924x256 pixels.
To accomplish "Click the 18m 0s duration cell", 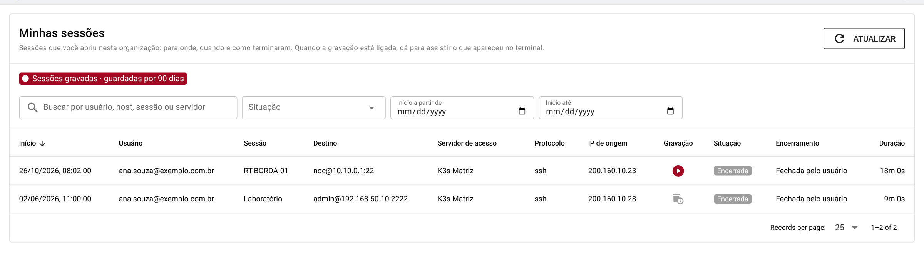I will click(892, 171).
